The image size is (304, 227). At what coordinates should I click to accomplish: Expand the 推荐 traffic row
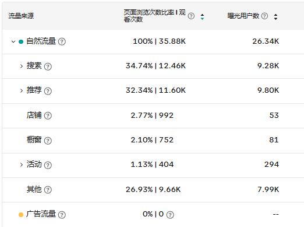point(22,90)
